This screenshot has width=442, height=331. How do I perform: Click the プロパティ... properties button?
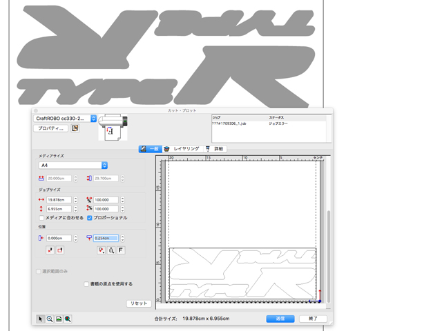coord(50,128)
